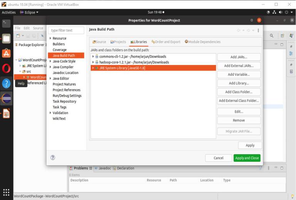Click the Eclipse search magnifier toolbar icon

point(272,36)
